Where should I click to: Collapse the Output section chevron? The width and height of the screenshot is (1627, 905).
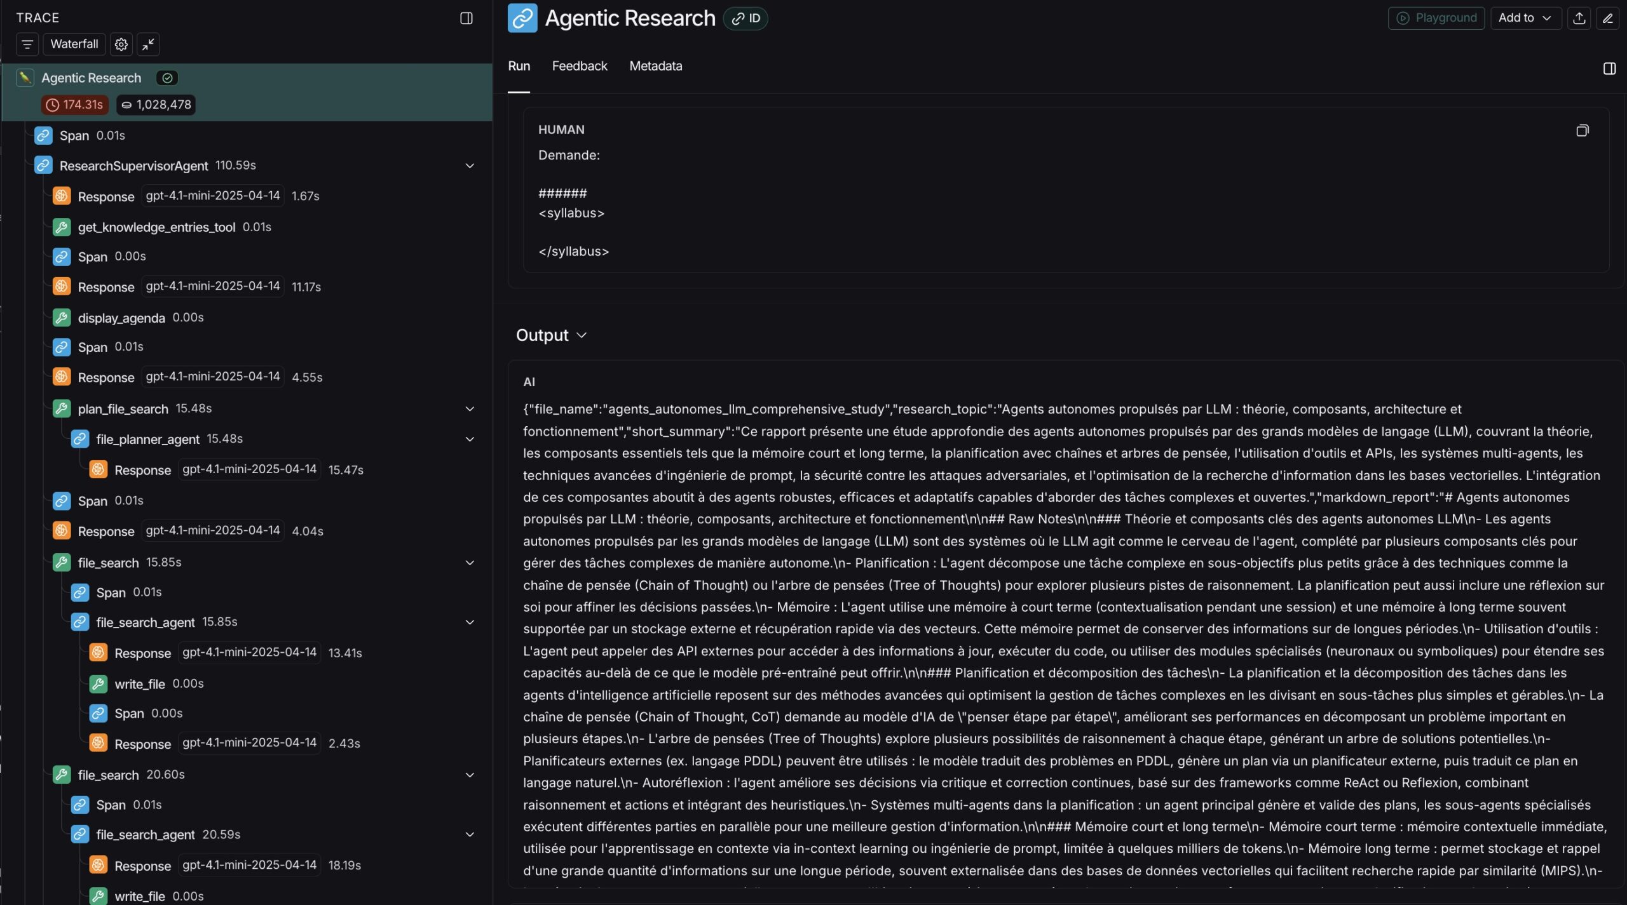pyautogui.click(x=581, y=335)
